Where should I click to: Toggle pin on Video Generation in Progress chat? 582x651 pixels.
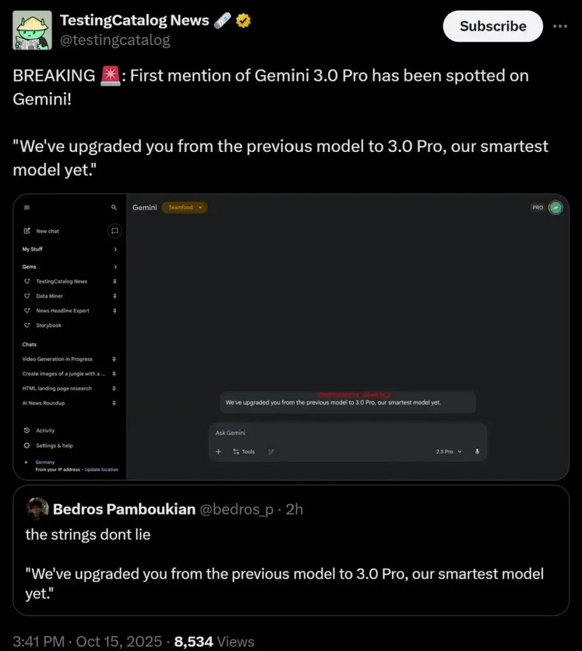[x=114, y=359]
